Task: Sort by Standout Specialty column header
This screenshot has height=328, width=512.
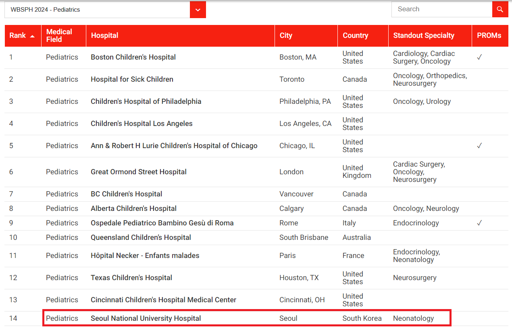Action: [430, 36]
